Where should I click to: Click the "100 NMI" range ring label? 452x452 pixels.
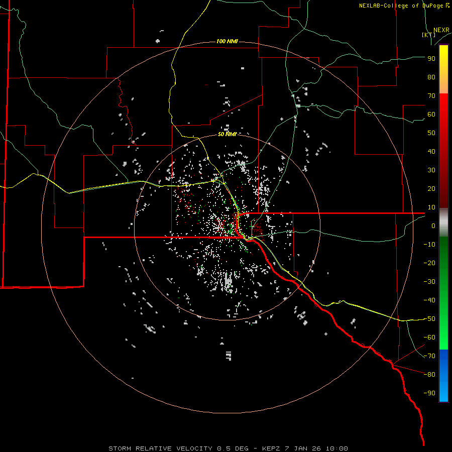click(x=227, y=42)
